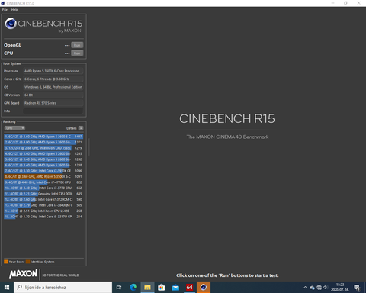Viewport: 366px width, 293px height.
Task: Select rank 15 Core i5-3317U entry
Action: pos(43,217)
